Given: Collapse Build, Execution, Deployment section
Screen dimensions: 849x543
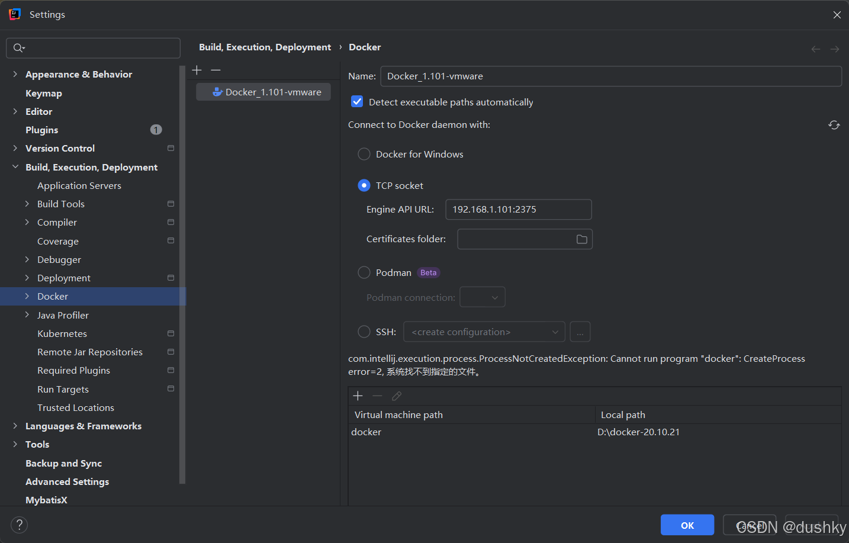Looking at the screenshot, I should pyautogui.click(x=15, y=167).
